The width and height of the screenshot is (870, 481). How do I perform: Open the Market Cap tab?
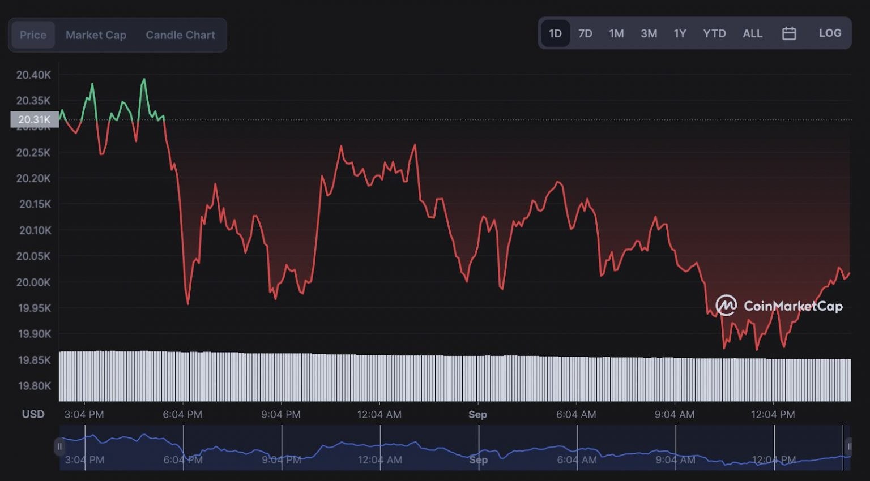point(96,35)
